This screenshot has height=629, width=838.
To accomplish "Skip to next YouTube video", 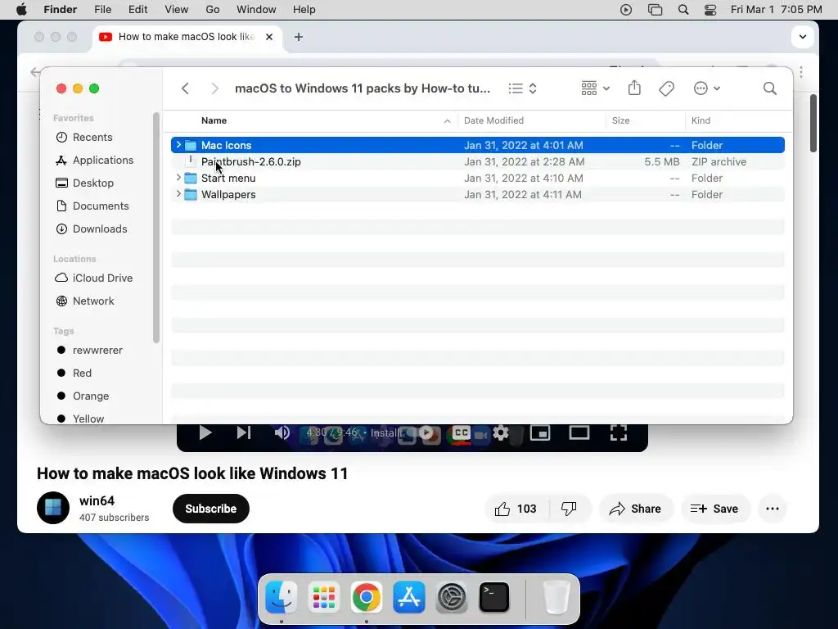I will pyautogui.click(x=244, y=432).
